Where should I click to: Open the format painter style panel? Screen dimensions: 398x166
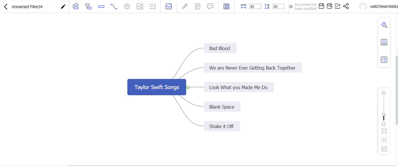[384, 25]
